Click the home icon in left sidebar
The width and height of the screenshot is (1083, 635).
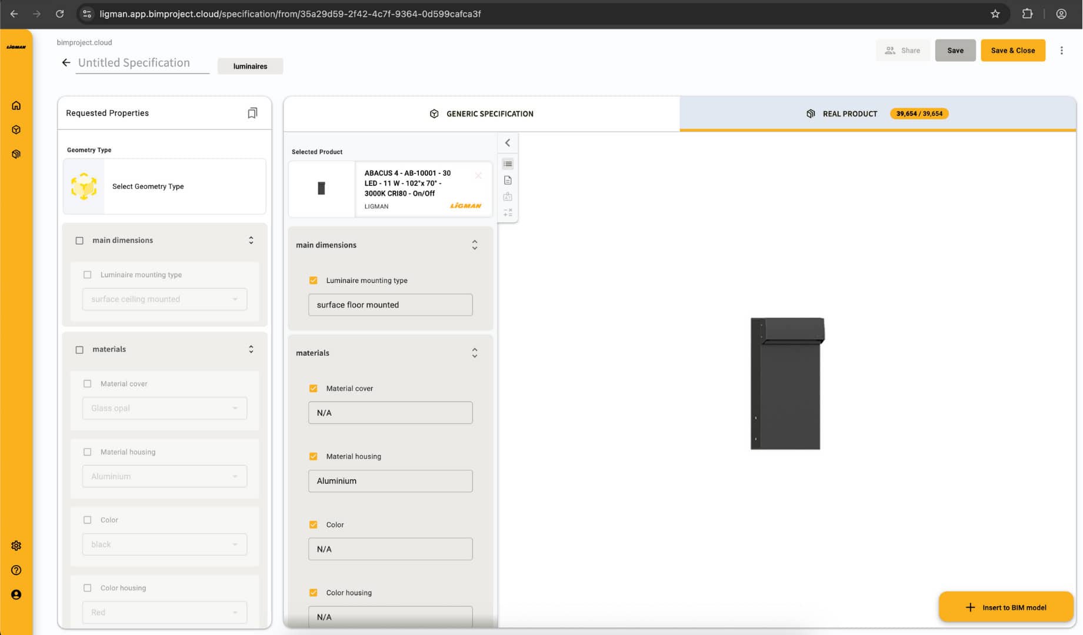[16, 106]
